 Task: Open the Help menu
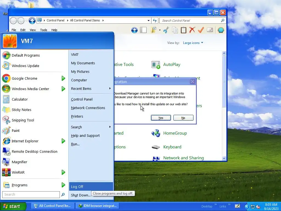pos(54,30)
